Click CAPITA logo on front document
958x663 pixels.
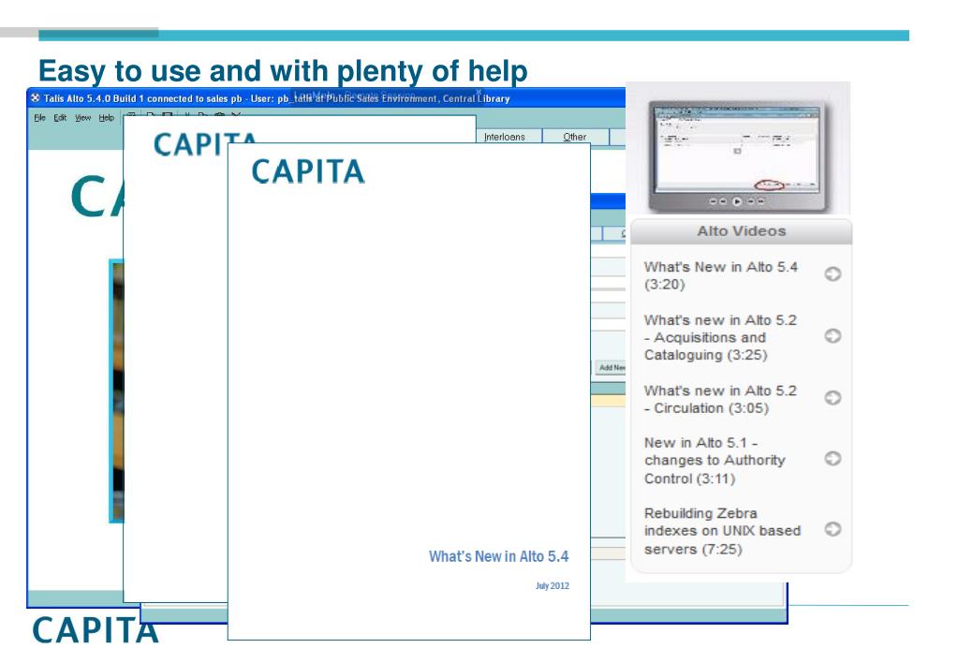coord(308,171)
